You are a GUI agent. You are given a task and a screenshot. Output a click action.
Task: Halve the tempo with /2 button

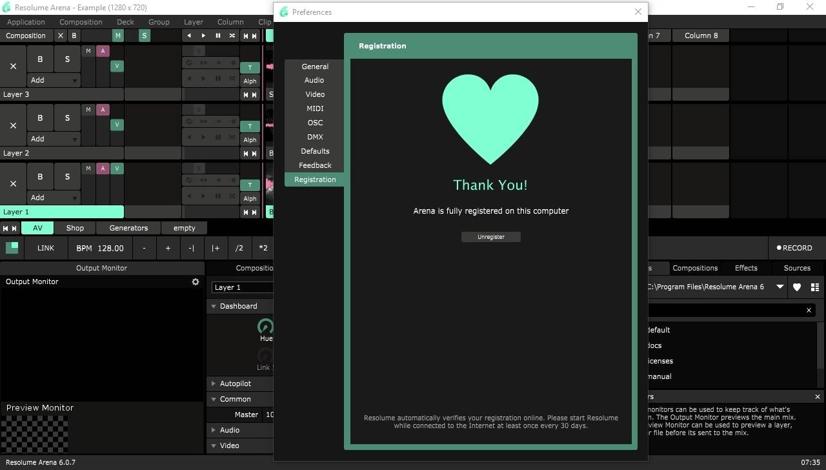(239, 248)
